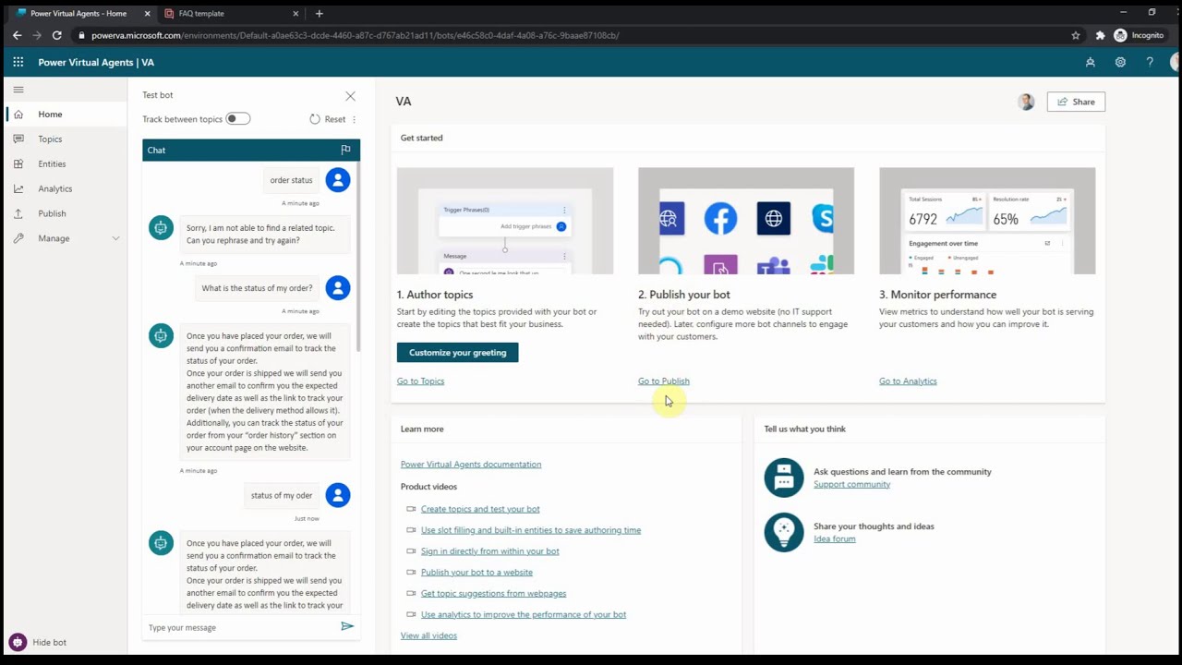
Task: Open Support community link
Action: tap(851, 484)
